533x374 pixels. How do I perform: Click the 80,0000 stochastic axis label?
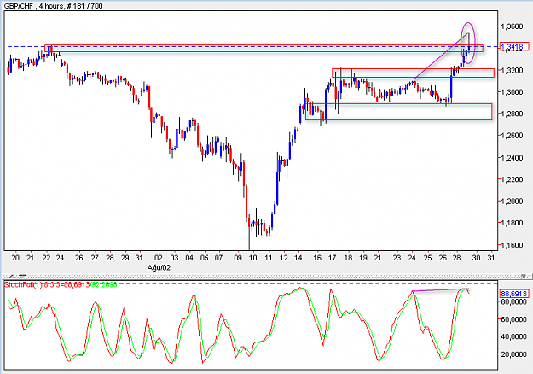click(x=514, y=301)
